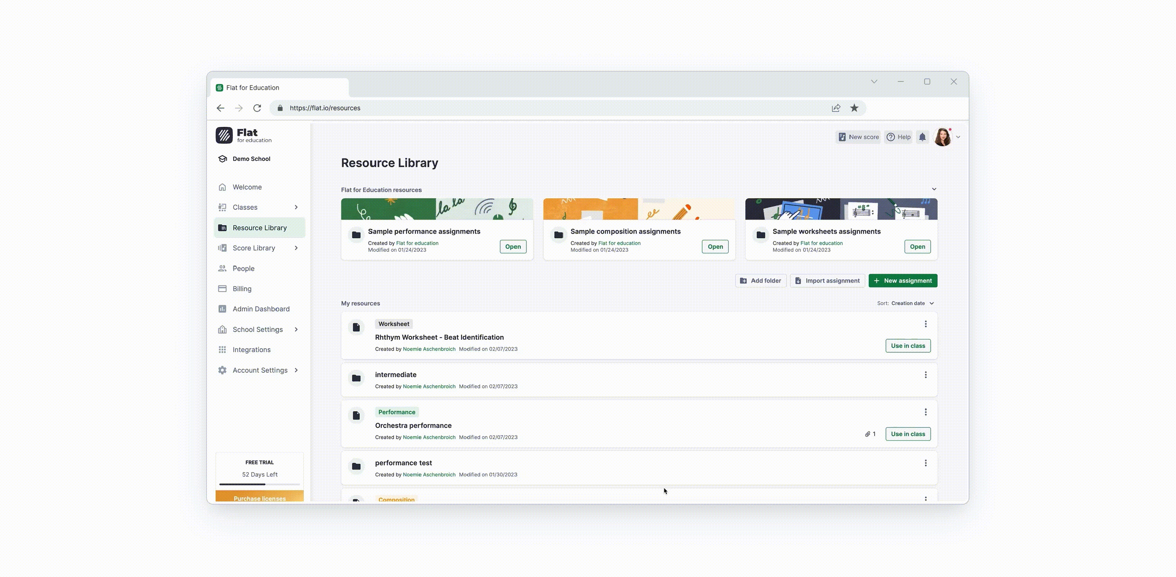The width and height of the screenshot is (1176, 577).
Task: Click the user profile avatar
Action: (x=943, y=137)
